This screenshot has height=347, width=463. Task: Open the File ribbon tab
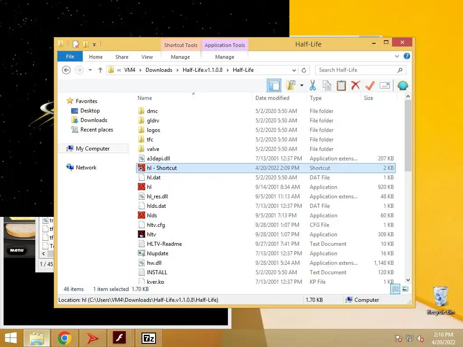(x=70, y=56)
